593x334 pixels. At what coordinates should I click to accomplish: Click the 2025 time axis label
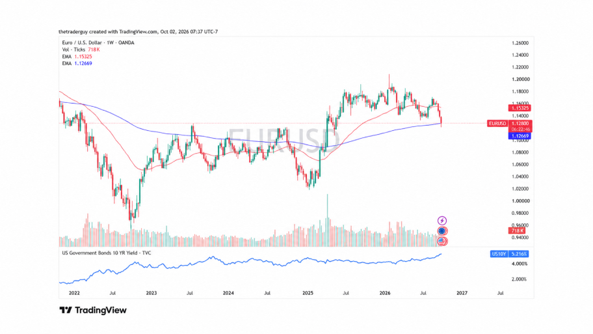point(308,293)
